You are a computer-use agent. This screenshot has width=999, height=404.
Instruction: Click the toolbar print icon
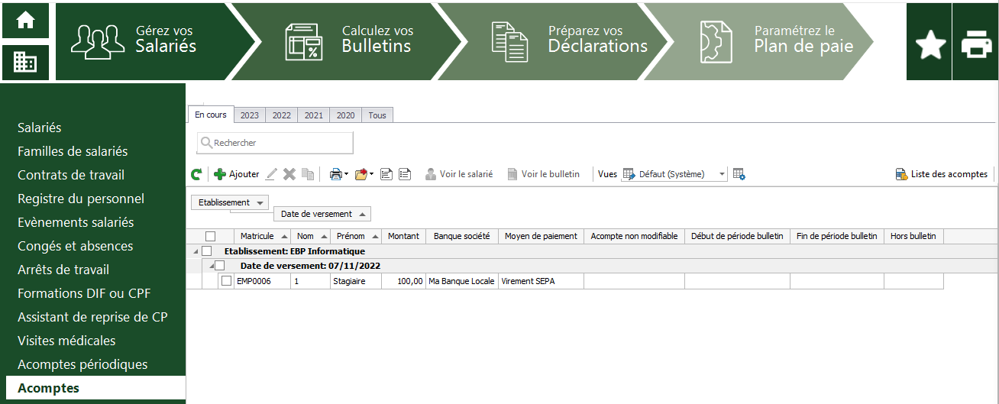(x=337, y=174)
